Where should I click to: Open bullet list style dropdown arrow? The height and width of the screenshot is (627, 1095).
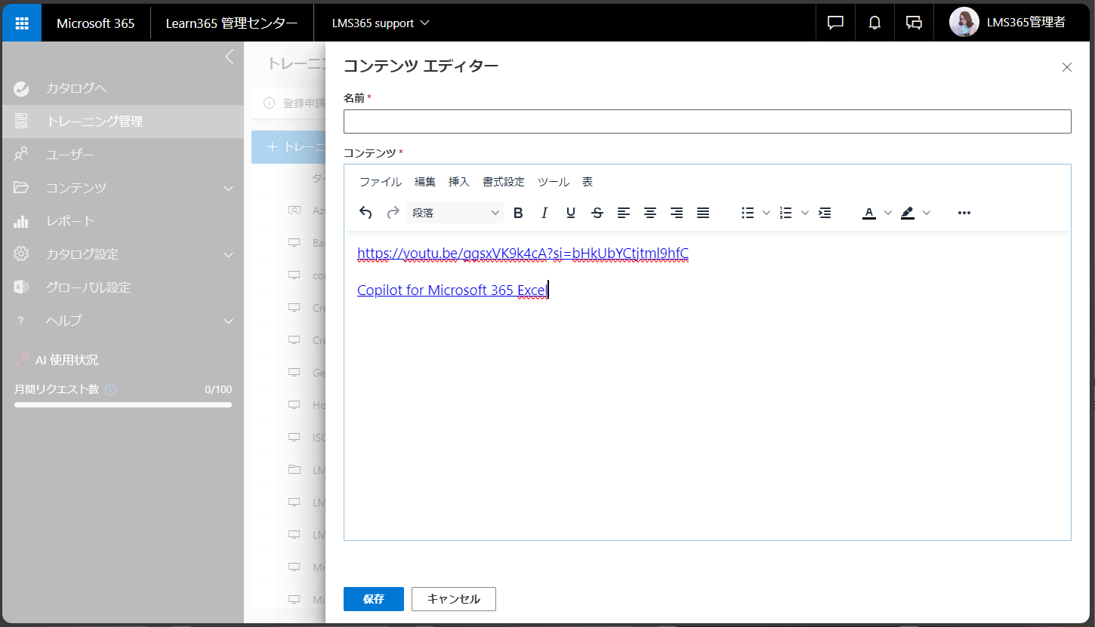766,213
